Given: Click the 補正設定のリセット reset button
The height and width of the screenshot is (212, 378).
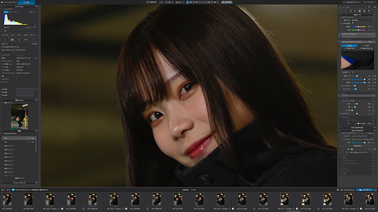Looking at the screenshot, I should (352, 2).
